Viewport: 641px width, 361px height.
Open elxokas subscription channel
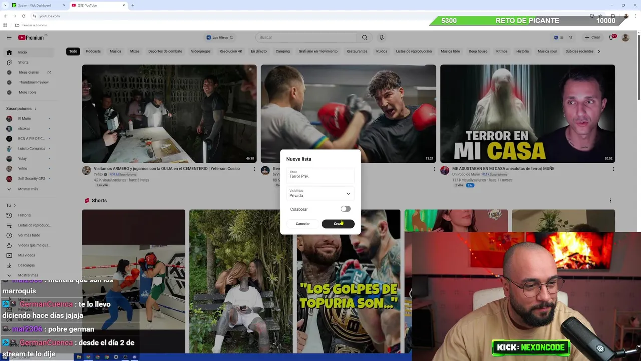coord(24,128)
